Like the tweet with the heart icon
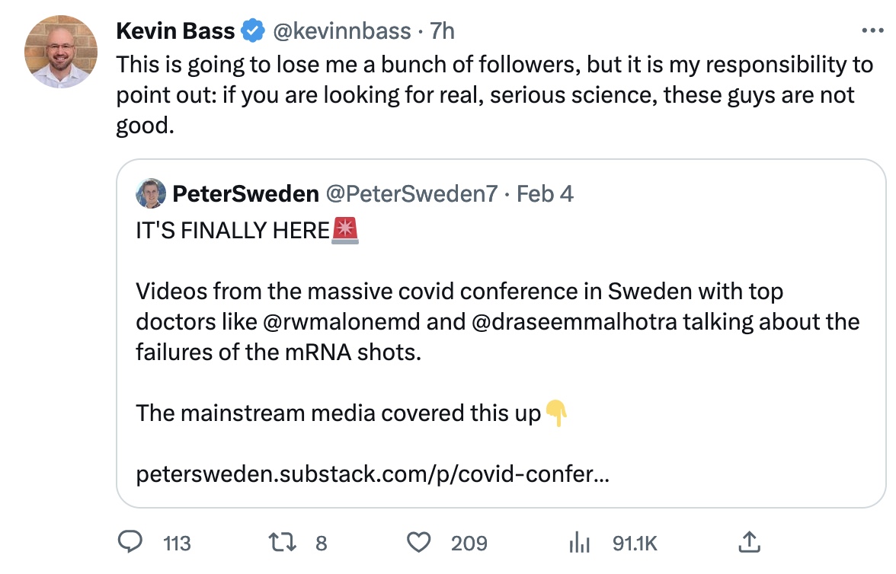The image size is (896, 574). pyautogui.click(x=419, y=542)
